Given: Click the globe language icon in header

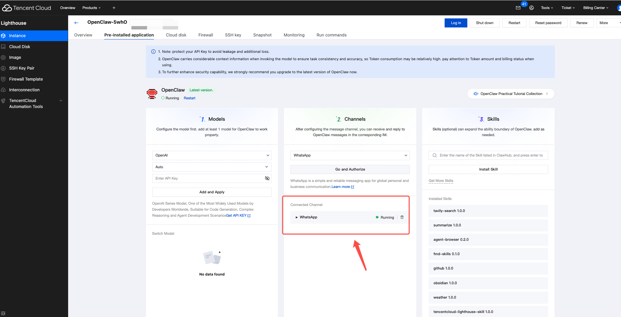Looking at the screenshot, I should pyautogui.click(x=531, y=8).
